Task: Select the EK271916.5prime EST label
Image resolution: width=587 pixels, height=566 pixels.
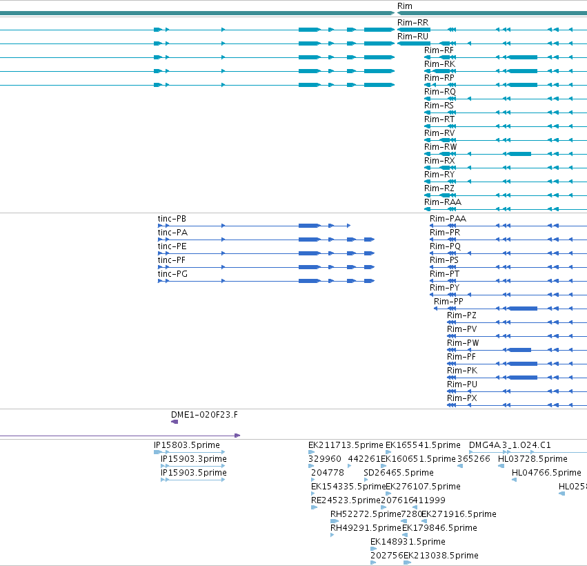Action: coord(459,514)
